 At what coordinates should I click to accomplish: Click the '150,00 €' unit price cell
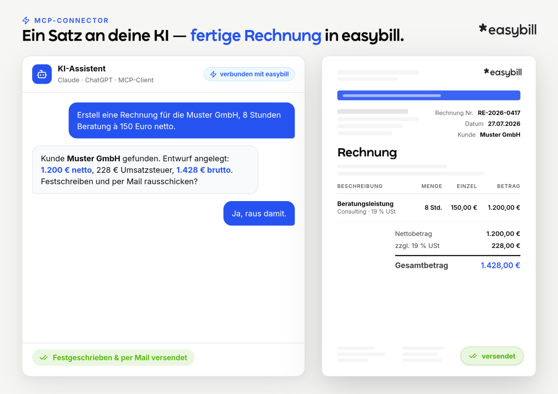click(464, 208)
